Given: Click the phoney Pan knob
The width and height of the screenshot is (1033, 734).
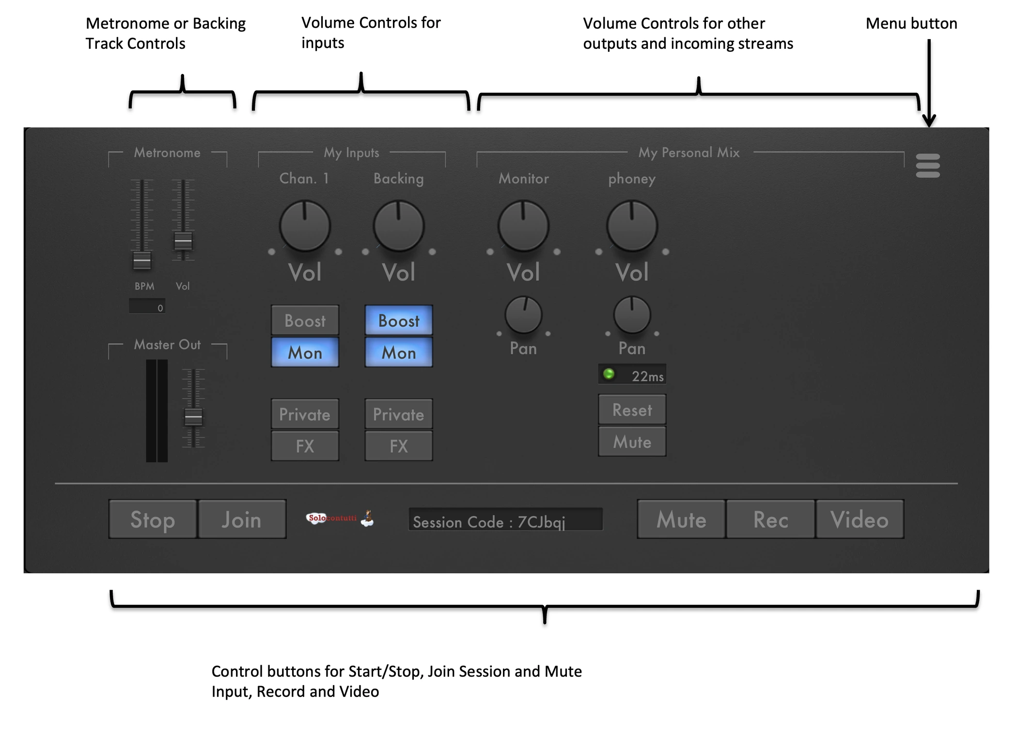Looking at the screenshot, I should pos(632,315).
